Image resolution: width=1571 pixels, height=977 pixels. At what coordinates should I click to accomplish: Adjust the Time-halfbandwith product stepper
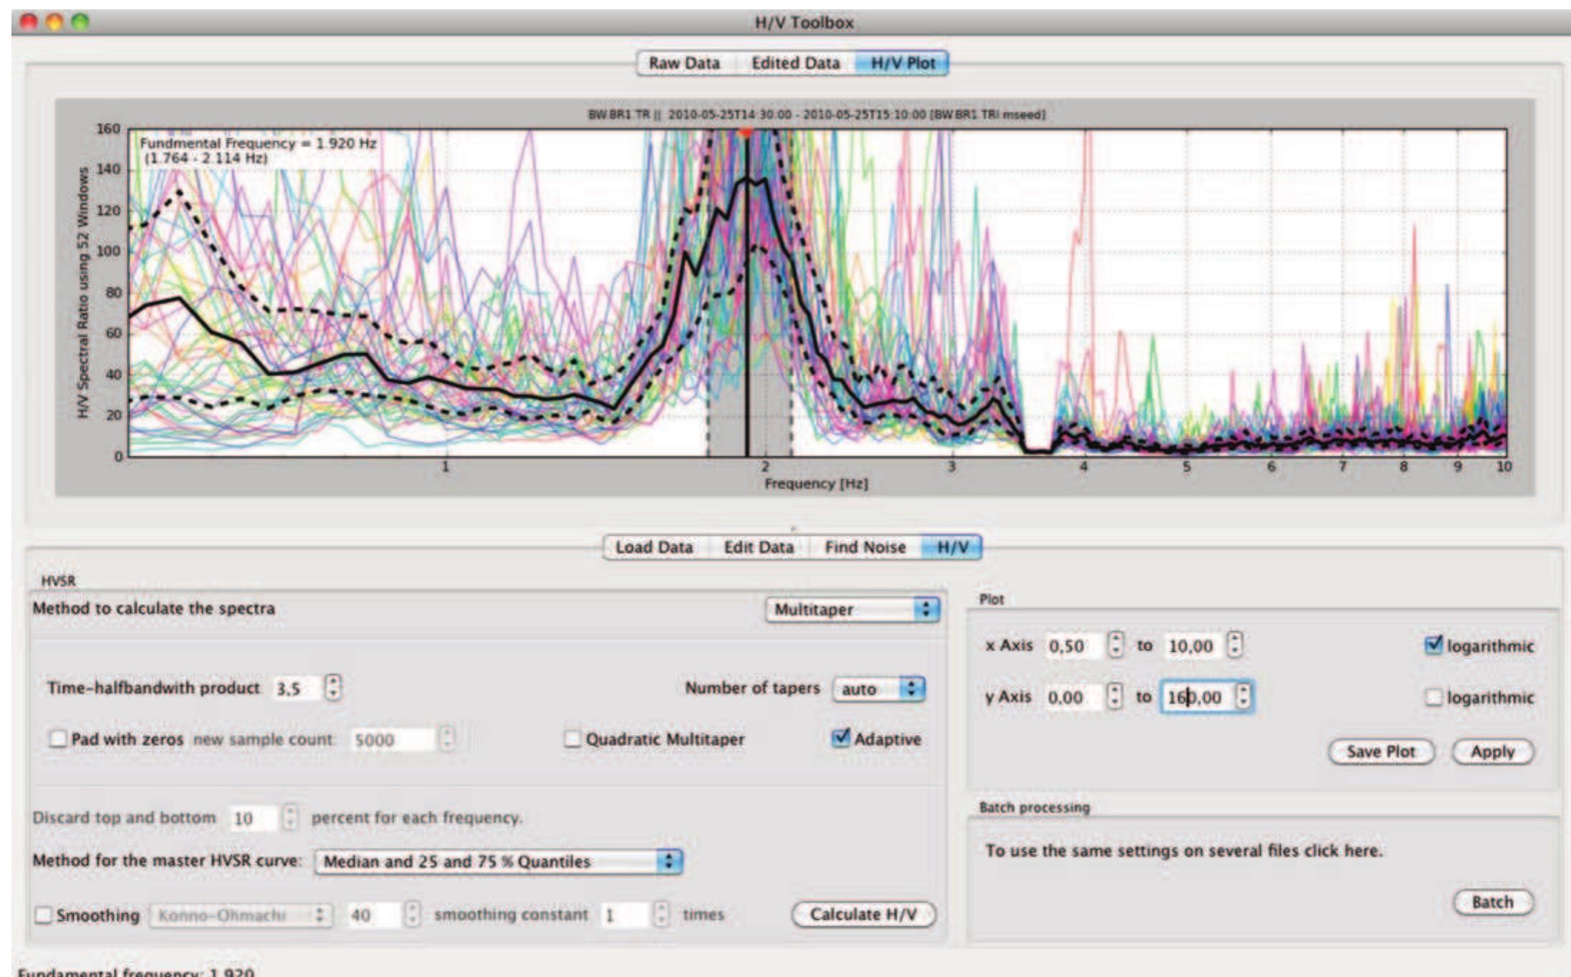[x=333, y=688]
